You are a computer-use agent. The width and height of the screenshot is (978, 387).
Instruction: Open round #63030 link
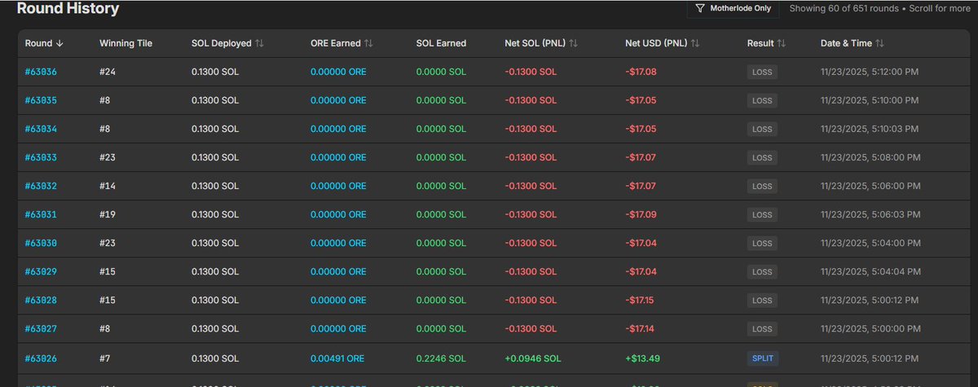click(41, 243)
